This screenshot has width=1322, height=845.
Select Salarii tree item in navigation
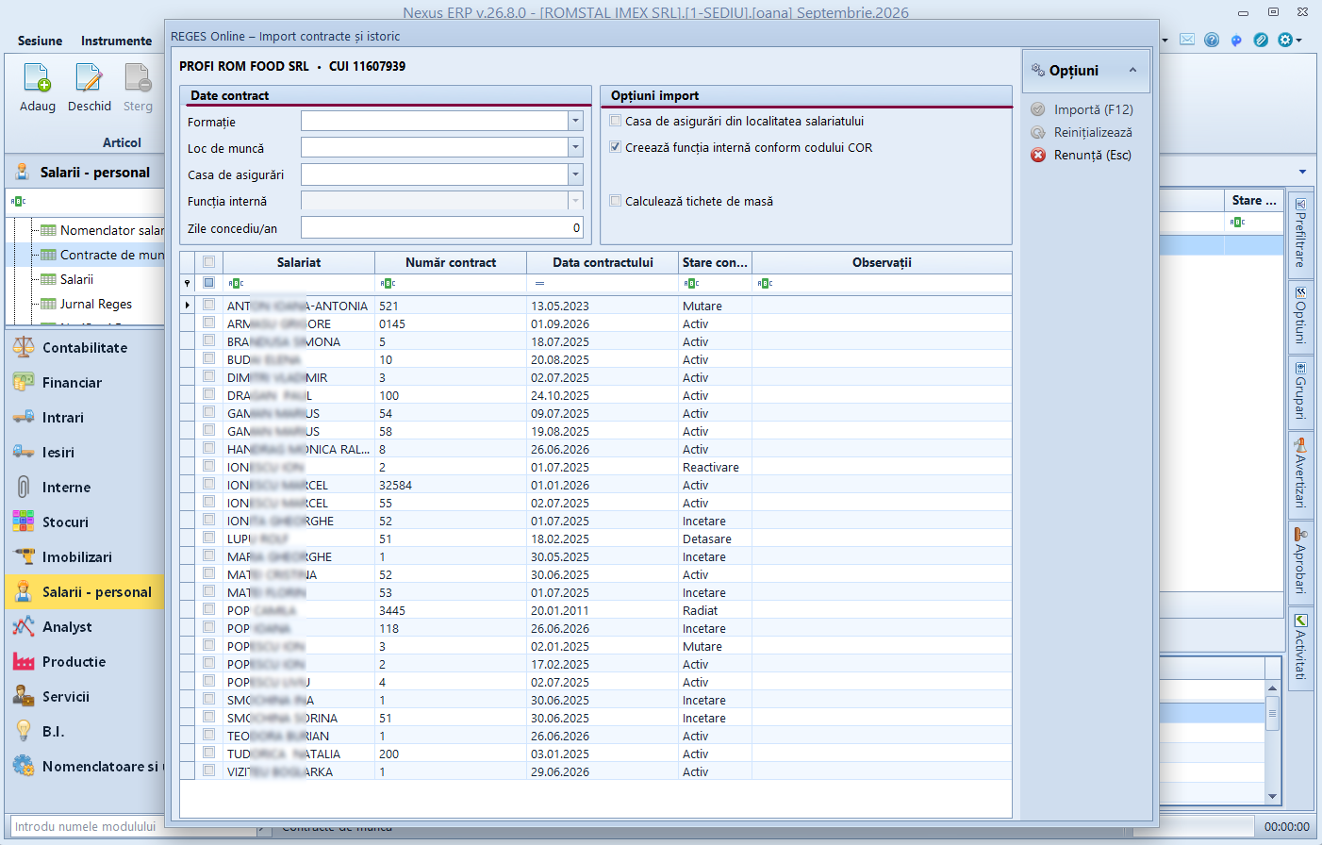[76, 279]
